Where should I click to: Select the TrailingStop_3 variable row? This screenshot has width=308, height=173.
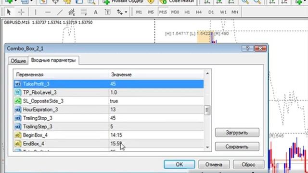(x=109, y=118)
